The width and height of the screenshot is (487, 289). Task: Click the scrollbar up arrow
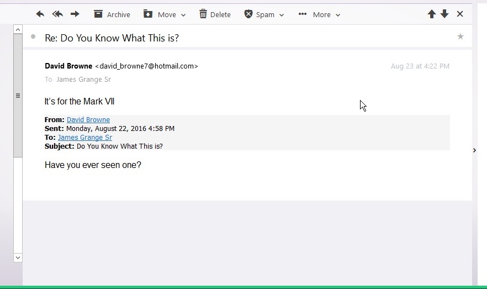pyautogui.click(x=18, y=29)
